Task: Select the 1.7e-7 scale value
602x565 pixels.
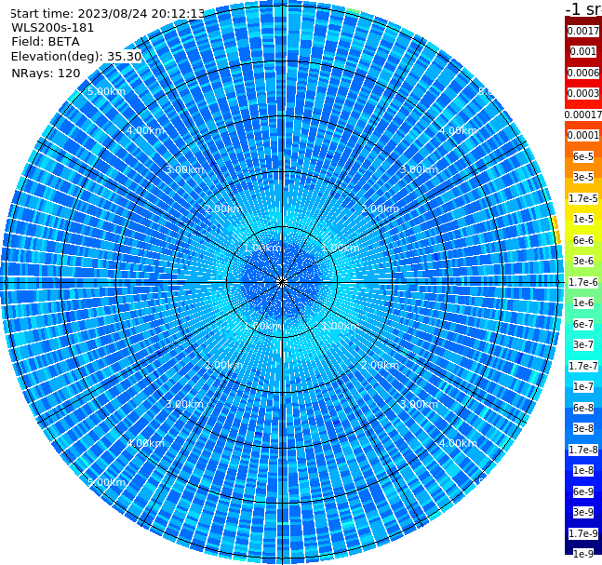Action: [583, 366]
